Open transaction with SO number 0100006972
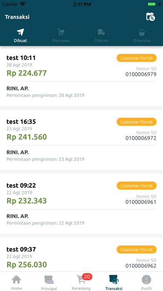The image size is (163, 291). pyautogui.click(x=81, y=140)
